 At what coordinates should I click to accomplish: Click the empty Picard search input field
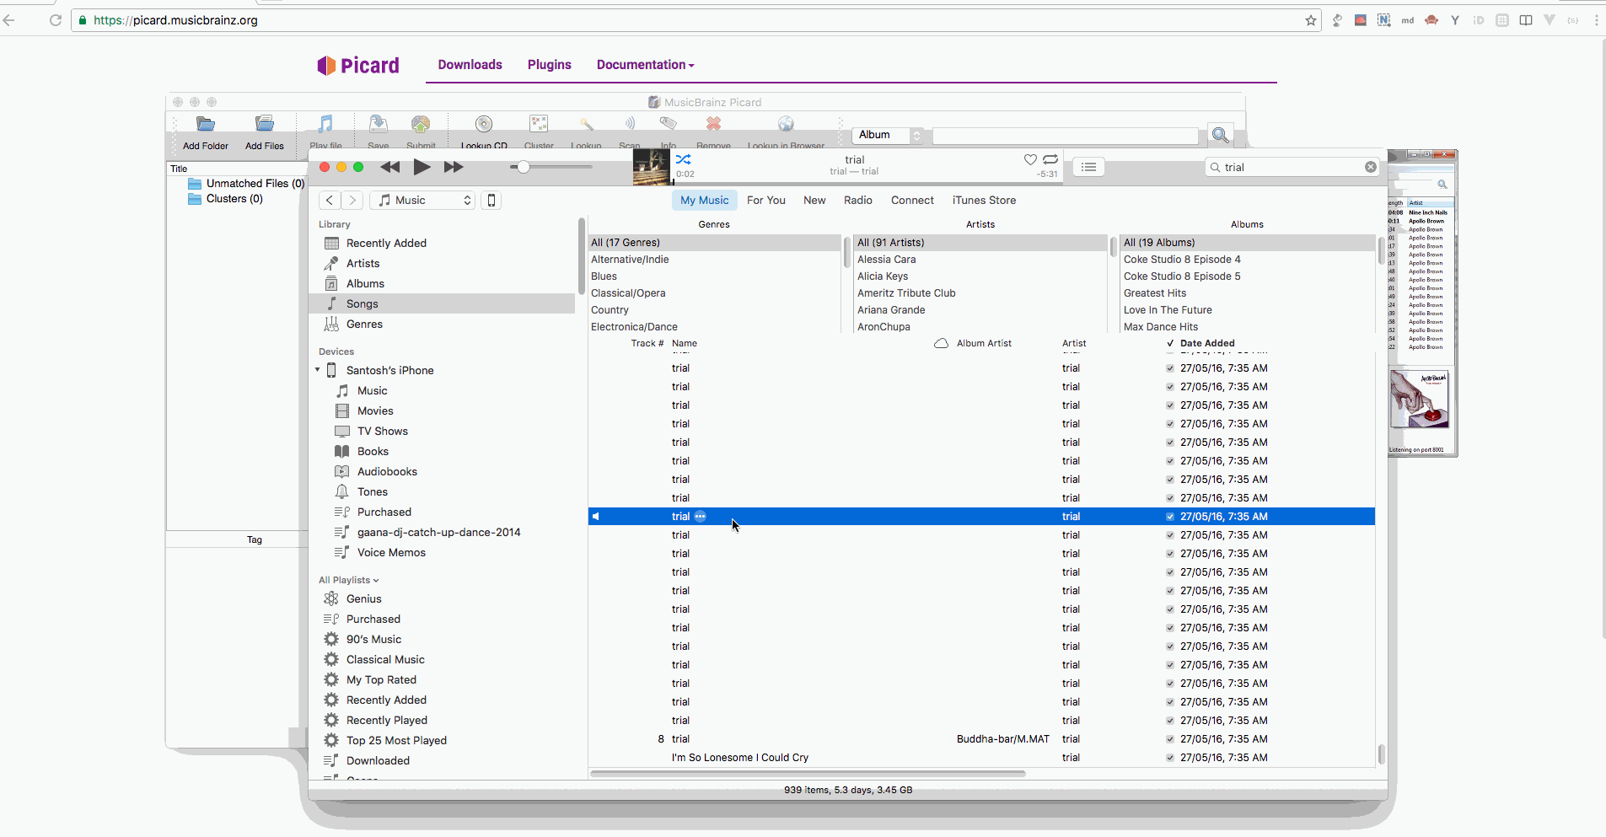[x=1065, y=136]
